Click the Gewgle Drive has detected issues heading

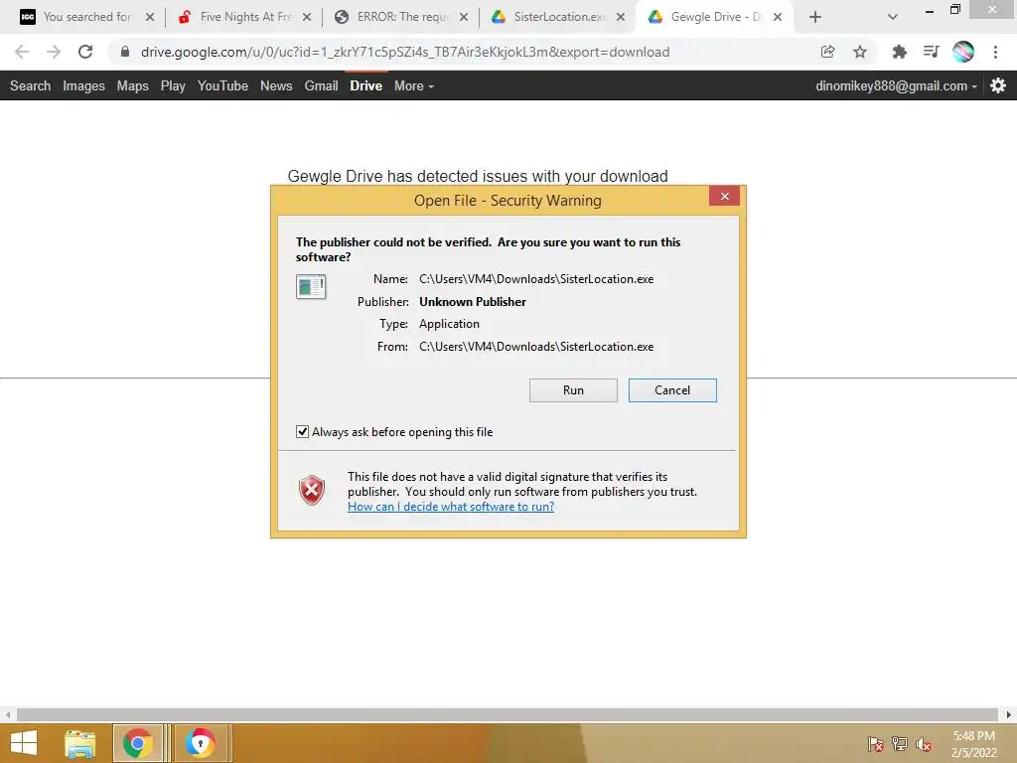pos(478,176)
